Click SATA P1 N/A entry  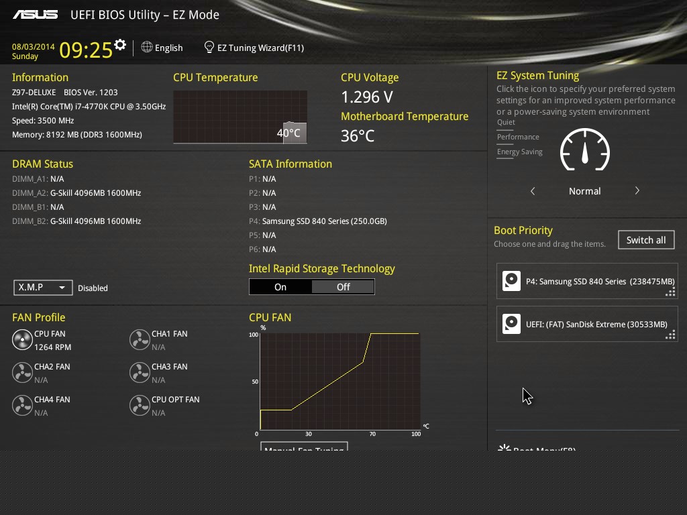(x=262, y=179)
